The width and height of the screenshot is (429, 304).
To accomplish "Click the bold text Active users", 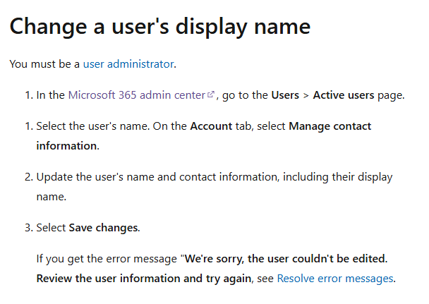I will point(344,95).
